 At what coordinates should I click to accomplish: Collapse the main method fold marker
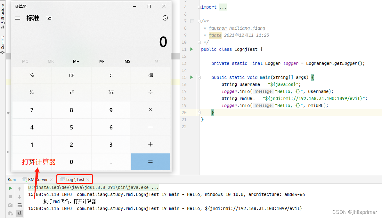coord(199,78)
